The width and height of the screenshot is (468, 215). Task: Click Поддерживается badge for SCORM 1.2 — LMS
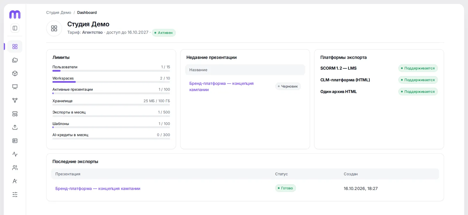(x=418, y=68)
